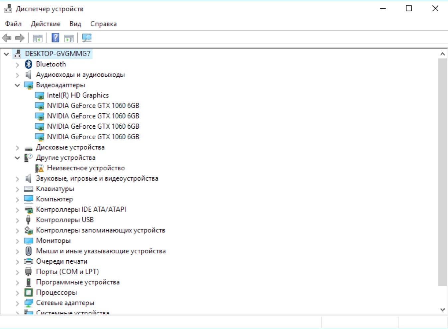Click the display adapter icon next to Видеоадаптеры

coord(29,85)
